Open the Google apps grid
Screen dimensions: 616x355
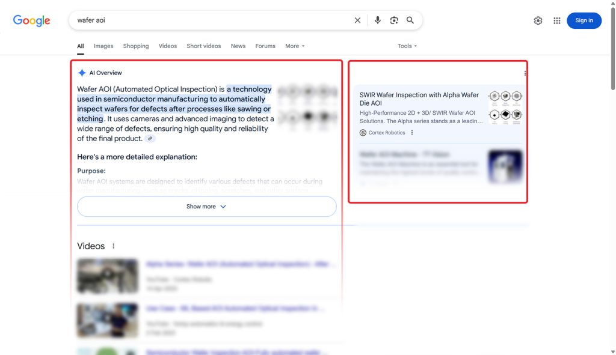[556, 21]
